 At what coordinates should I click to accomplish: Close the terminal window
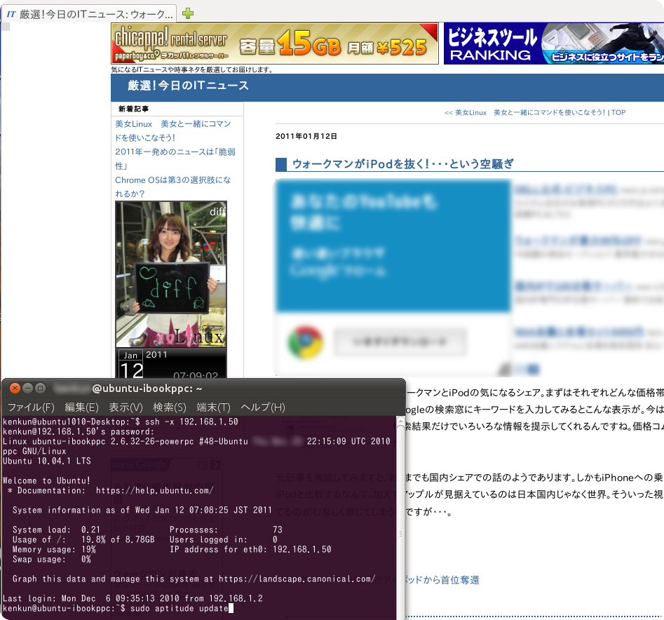point(15,388)
